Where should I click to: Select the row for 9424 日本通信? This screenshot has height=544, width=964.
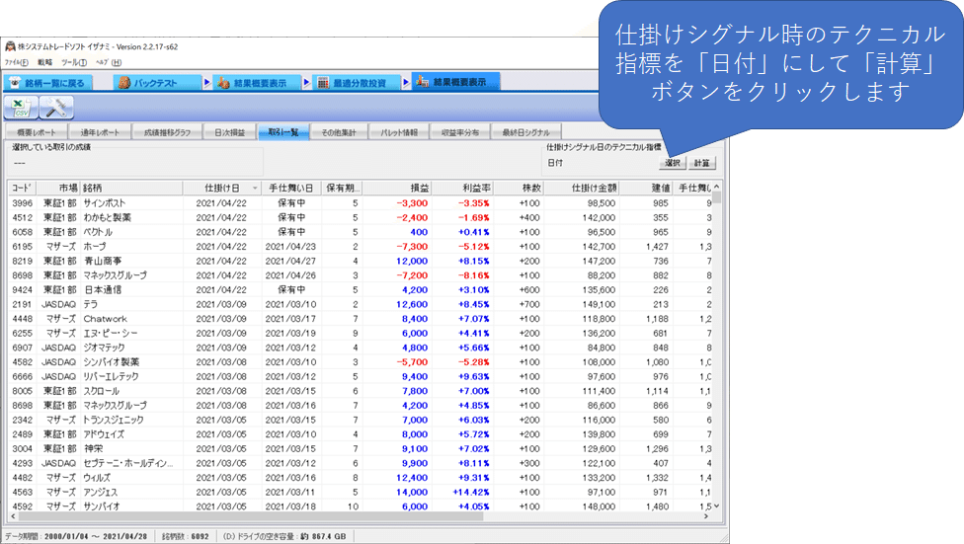(360, 289)
